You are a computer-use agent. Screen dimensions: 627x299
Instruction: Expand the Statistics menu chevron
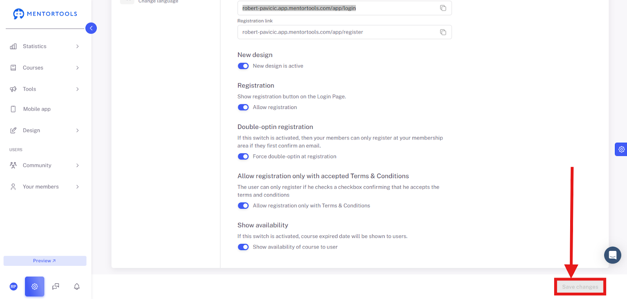click(78, 47)
